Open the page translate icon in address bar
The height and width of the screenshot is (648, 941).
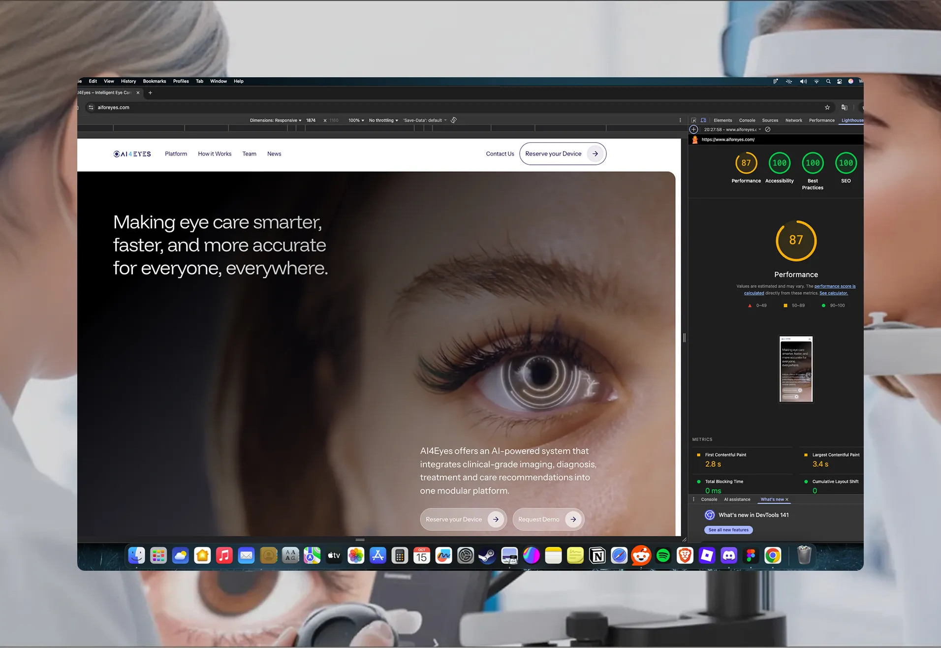(x=845, y=107)
